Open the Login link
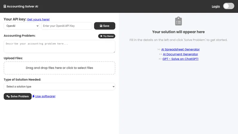 pyautogui.click(x=216, y=6)
